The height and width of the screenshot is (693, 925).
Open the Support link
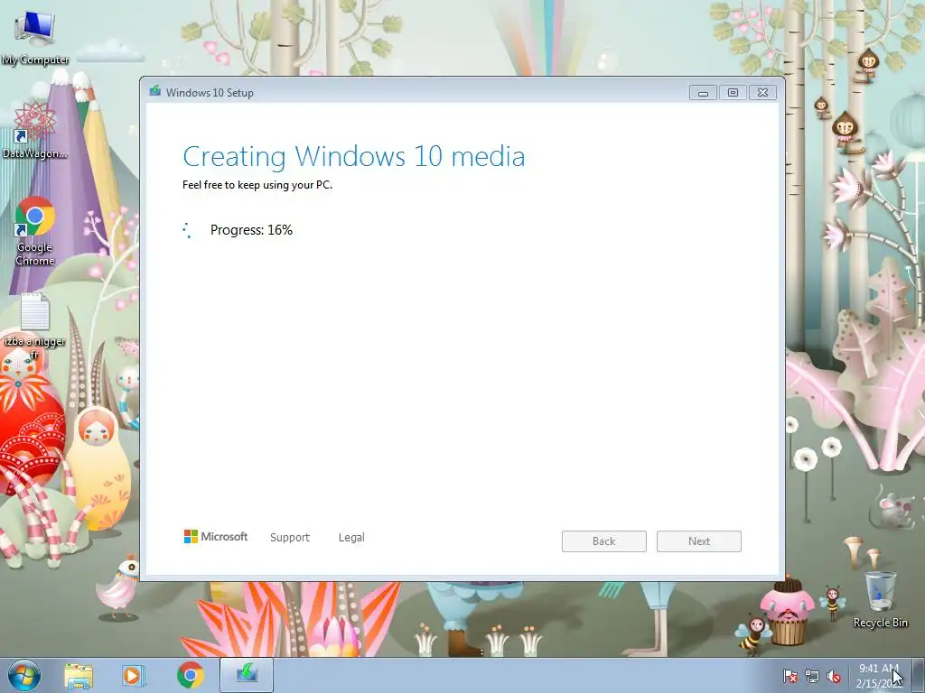(290, 538)
